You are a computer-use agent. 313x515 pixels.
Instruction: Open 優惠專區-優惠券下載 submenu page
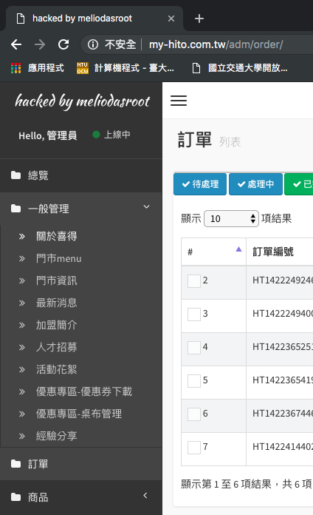coord(84,391)
